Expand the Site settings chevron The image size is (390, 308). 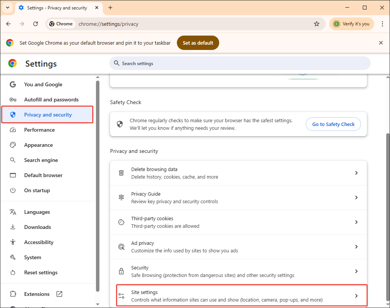point(356,296)
